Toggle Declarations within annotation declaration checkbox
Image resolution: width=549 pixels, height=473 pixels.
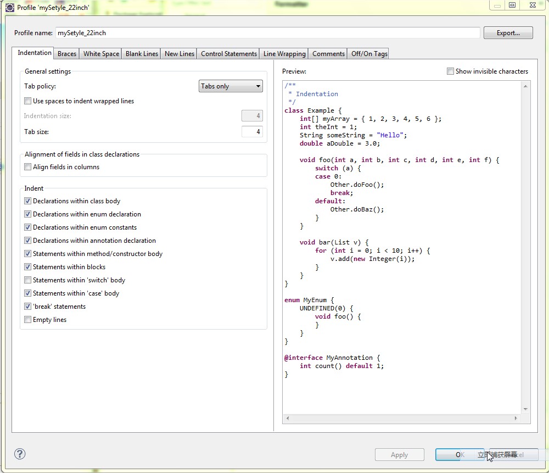point(27,241)
